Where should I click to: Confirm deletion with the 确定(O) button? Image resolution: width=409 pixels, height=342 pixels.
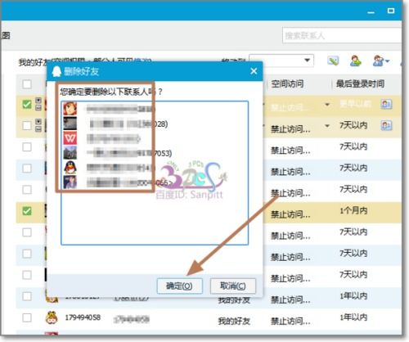click(180, 286)
